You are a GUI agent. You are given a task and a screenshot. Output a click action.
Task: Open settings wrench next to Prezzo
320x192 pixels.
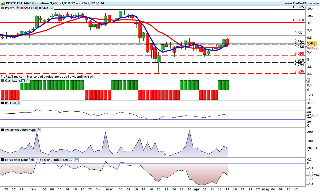[x=17, y=8]
